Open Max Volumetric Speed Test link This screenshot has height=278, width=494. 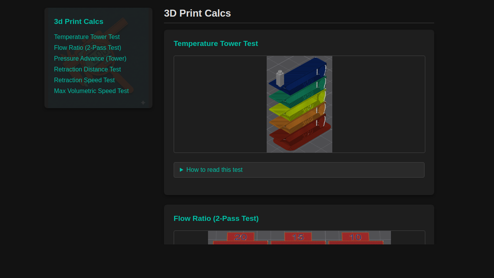pyautogui.click(x=91, y=91)
